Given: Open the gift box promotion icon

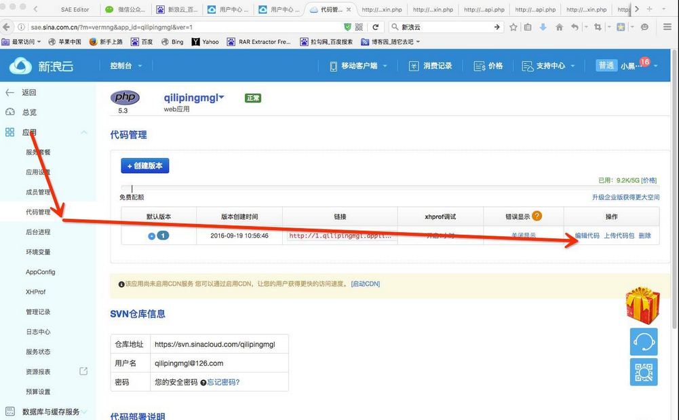Looking at the screenshot, I should 643,305.
